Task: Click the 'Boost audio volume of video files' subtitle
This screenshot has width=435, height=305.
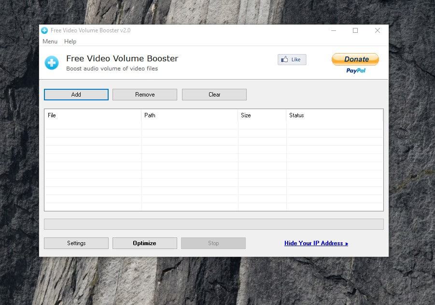Action: 112,69
